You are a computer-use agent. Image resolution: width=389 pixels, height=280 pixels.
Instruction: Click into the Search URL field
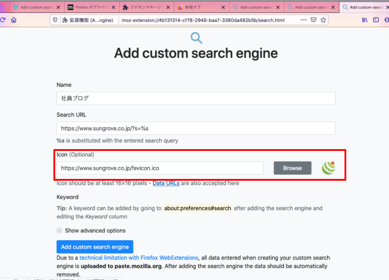[196, 128]
